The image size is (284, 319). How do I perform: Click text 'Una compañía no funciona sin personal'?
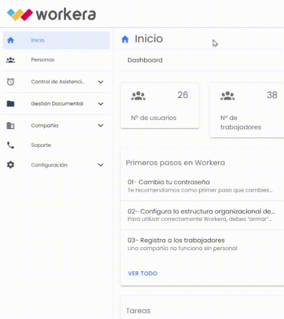(x=182, y=248)
